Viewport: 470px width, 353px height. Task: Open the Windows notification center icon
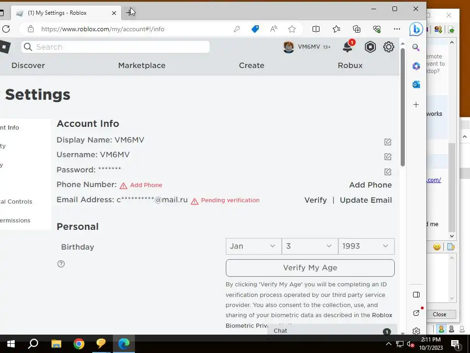pos(455,344)
